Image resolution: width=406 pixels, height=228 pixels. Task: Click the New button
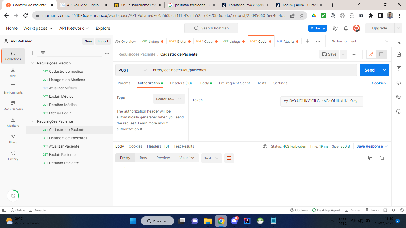coord(88,41)
